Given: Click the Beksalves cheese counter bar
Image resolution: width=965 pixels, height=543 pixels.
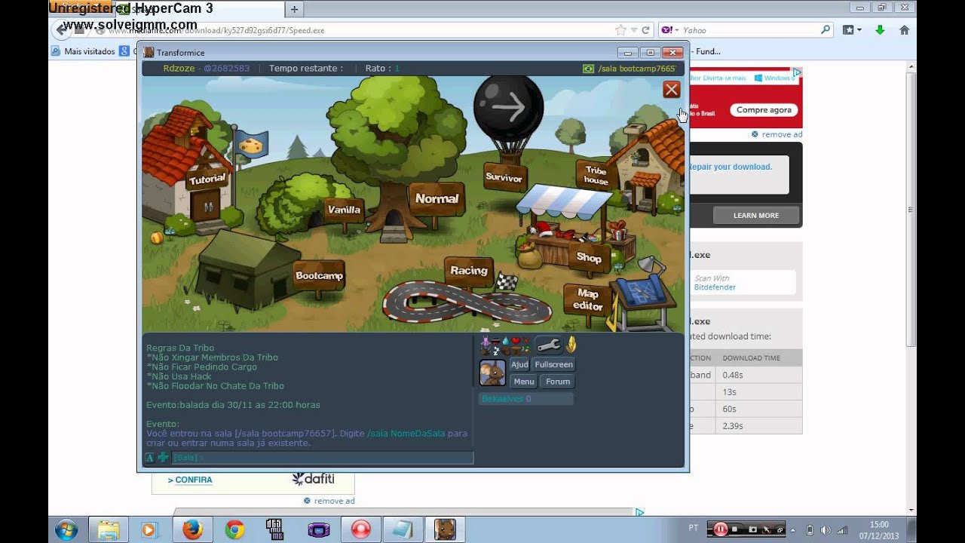Looking at the screenshot, I should tap(526, 399).
